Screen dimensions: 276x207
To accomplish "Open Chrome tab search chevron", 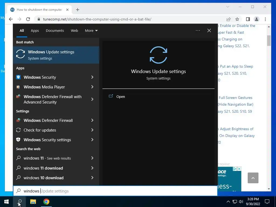I will coord(227,7).
